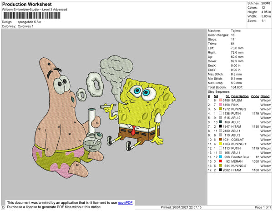This screenshot has height=211, width=273.
Task: Click the Colorway 1 value
Action: [25, 26]
